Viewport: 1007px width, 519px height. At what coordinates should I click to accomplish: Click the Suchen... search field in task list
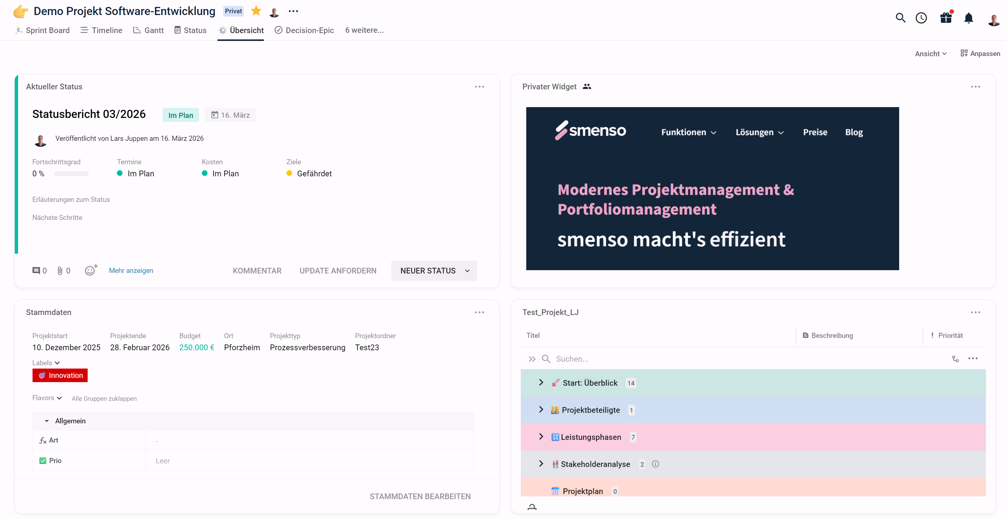tap(572, 359)
